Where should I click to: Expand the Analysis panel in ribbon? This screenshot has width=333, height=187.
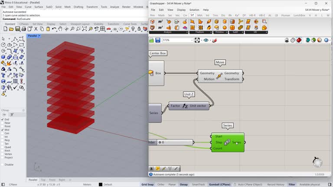coord(187,32)
